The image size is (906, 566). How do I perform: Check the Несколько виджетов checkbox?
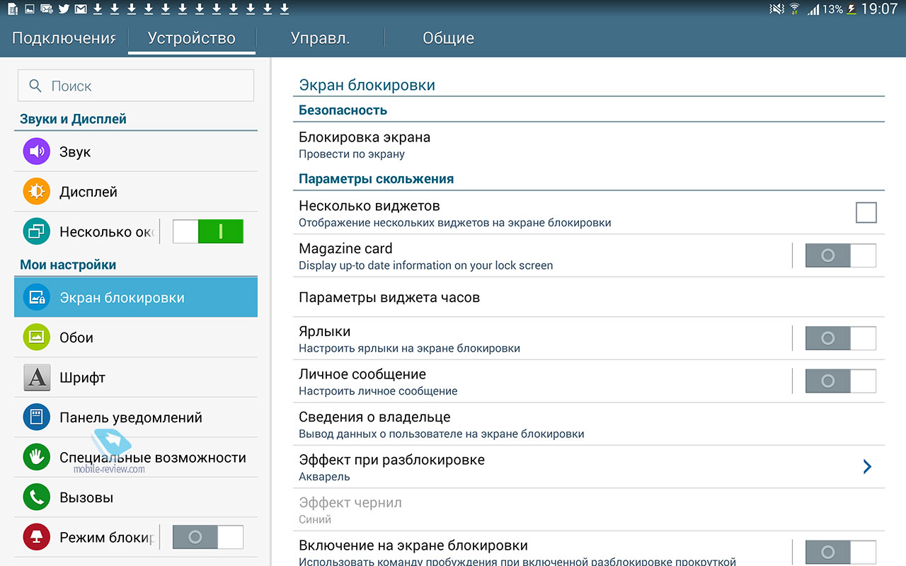coord(866,212)
